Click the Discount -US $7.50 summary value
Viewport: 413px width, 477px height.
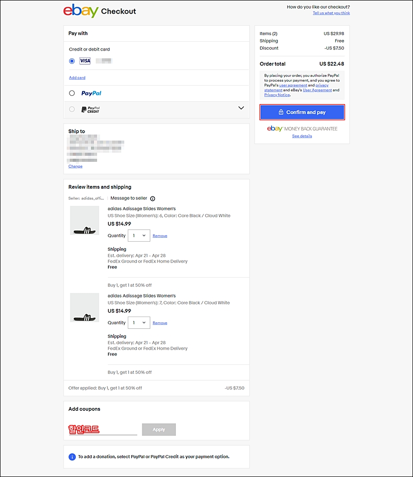pyautogui.click(x=334, y=48)
